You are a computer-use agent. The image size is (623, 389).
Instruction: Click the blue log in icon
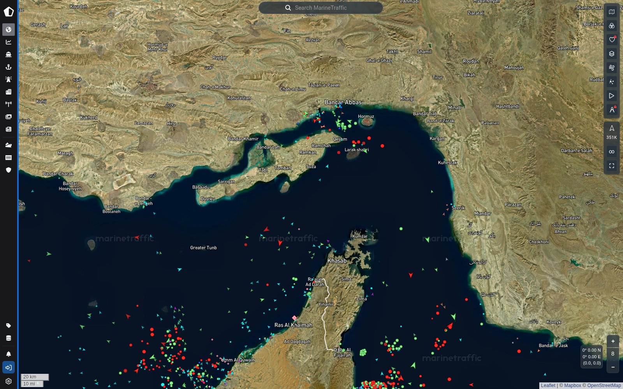click(9, 367)
